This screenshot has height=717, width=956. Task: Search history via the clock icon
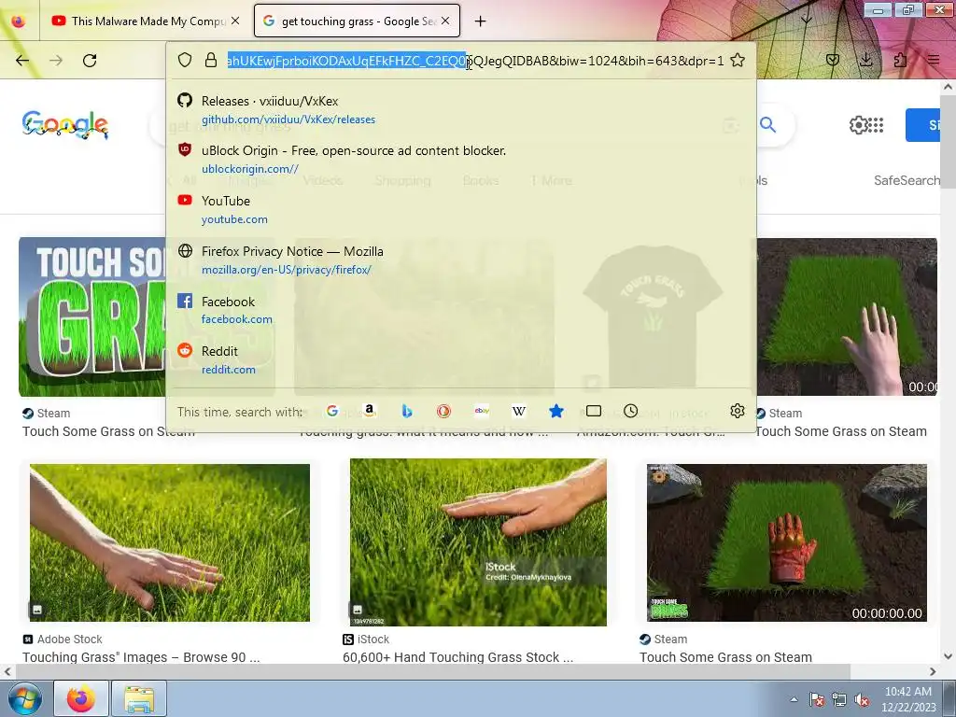pos(631,411)
